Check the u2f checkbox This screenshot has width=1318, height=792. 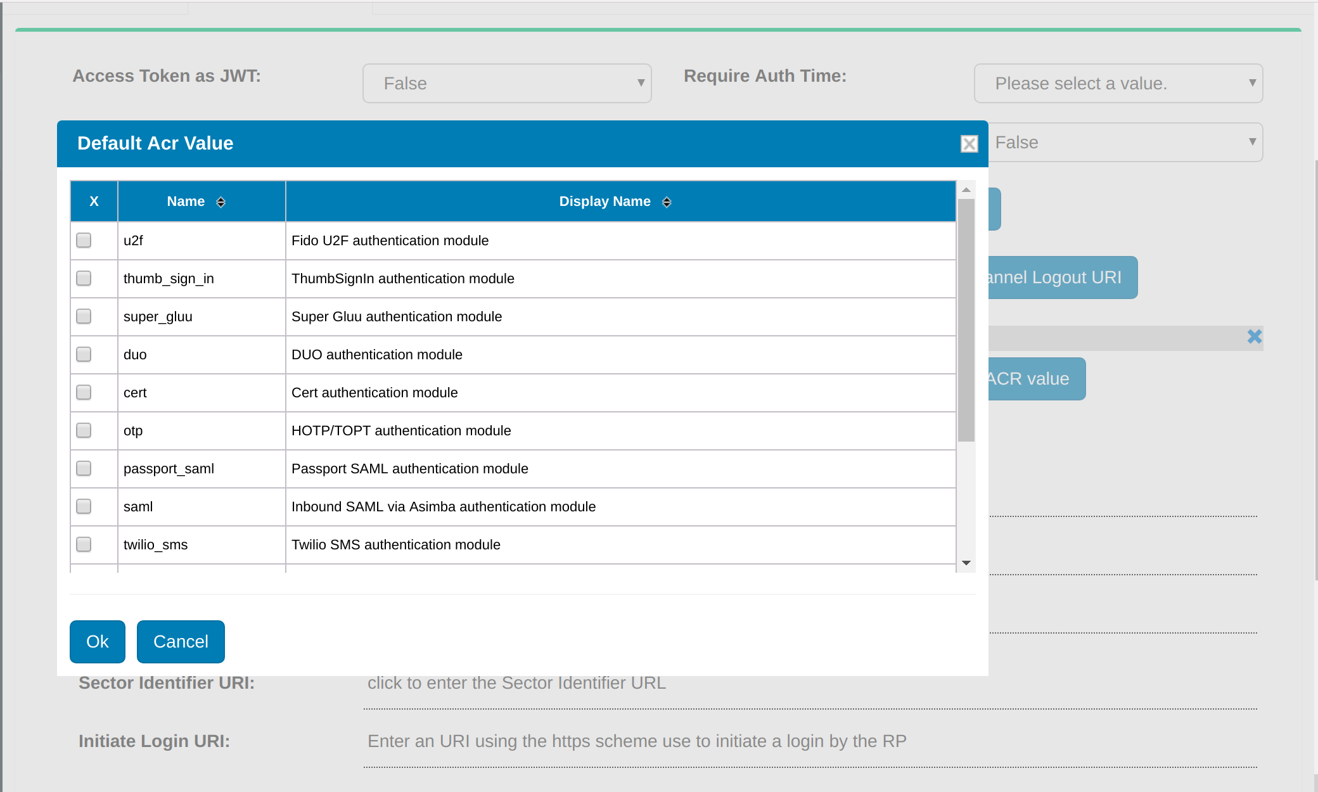(84, 241)
